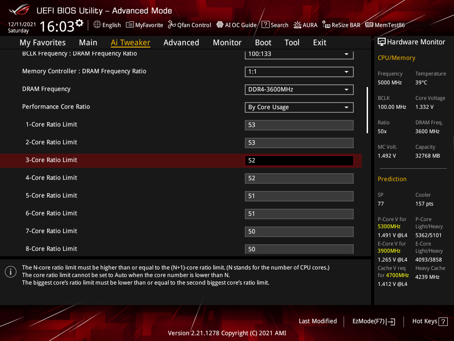The height and width of the screenshot is (341, 454).
Task: Click the info icon in help panel
Action: [11, 272]
